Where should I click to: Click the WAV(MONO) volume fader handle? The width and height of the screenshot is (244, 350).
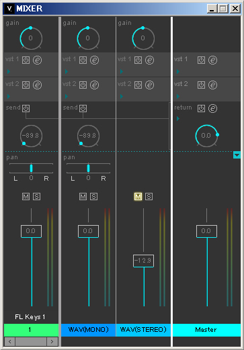[88, 231]
